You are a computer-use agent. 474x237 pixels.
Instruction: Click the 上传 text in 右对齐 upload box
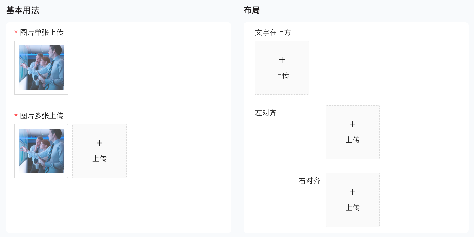coord(353,208)
